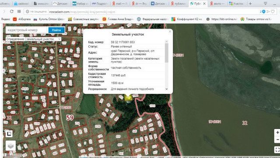
Task: Open a new browser tab
Action: coord(250,4)
